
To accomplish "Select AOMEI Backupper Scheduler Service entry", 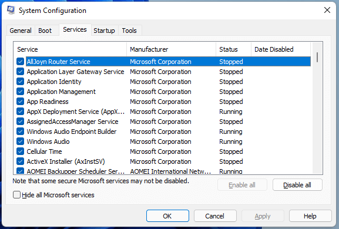I will pyautogui.click(x=76, y=171).
